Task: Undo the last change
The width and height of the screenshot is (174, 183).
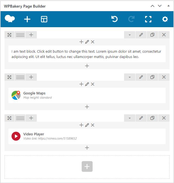Action: click(115, 19)
